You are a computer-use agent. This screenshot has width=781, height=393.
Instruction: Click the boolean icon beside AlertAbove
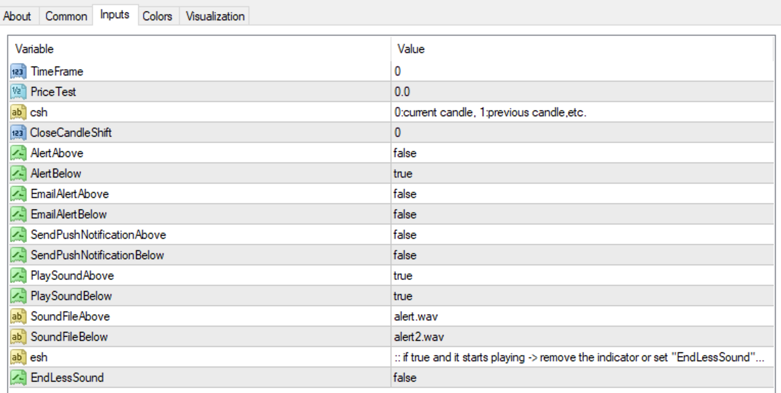click(x=17, y=153)
